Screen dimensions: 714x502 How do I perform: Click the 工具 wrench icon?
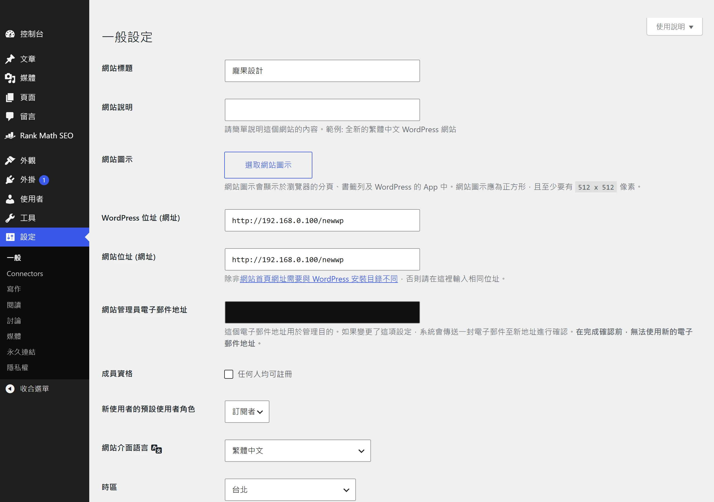(10, 218)
